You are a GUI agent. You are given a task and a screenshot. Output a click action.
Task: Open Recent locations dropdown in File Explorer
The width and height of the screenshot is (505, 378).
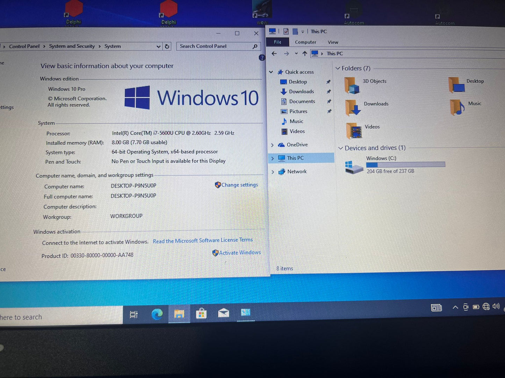[x=296, y=54]
